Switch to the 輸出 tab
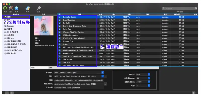This screenshot has height=97, width=201. 39,68
